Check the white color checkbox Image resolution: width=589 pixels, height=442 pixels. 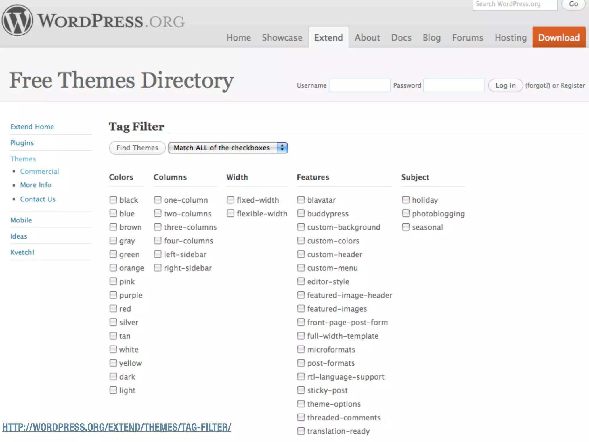click(x=113, y=349)
